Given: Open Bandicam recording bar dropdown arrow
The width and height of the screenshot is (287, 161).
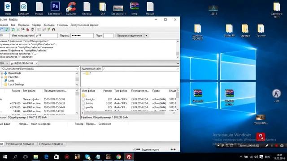Looking at the screenshot, I should click(x=218, y=145).
